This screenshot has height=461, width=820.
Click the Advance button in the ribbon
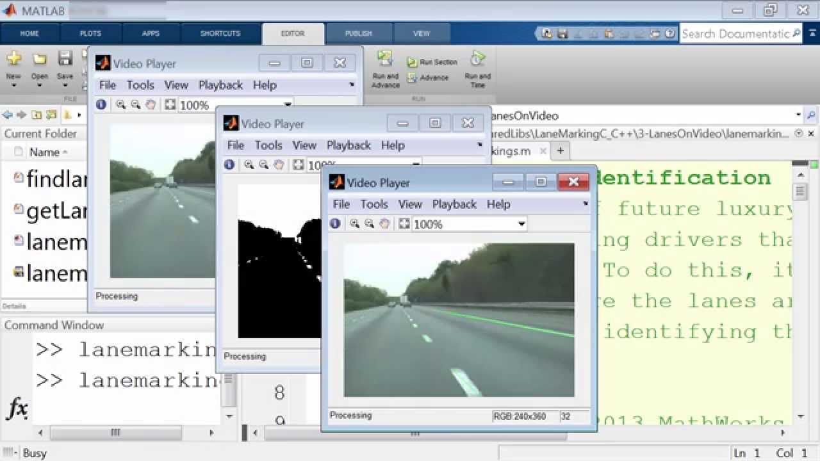[428, 77]
